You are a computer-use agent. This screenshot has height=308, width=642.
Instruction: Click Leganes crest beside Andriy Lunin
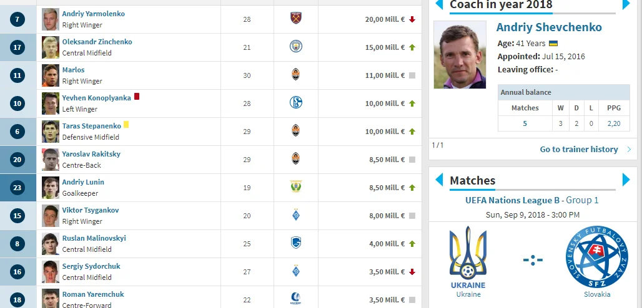(x=296, y=187)
